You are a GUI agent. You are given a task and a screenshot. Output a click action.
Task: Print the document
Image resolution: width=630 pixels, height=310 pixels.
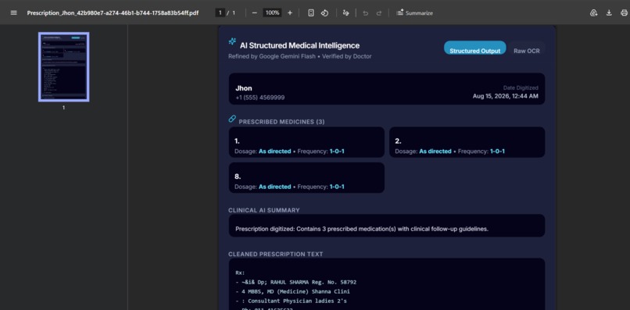[624, 12]
